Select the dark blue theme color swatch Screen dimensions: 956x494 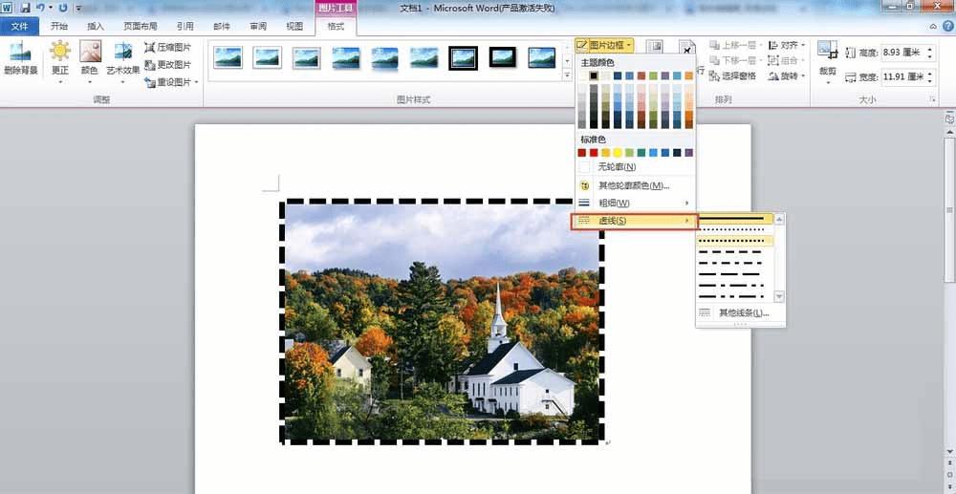(618, 75)
